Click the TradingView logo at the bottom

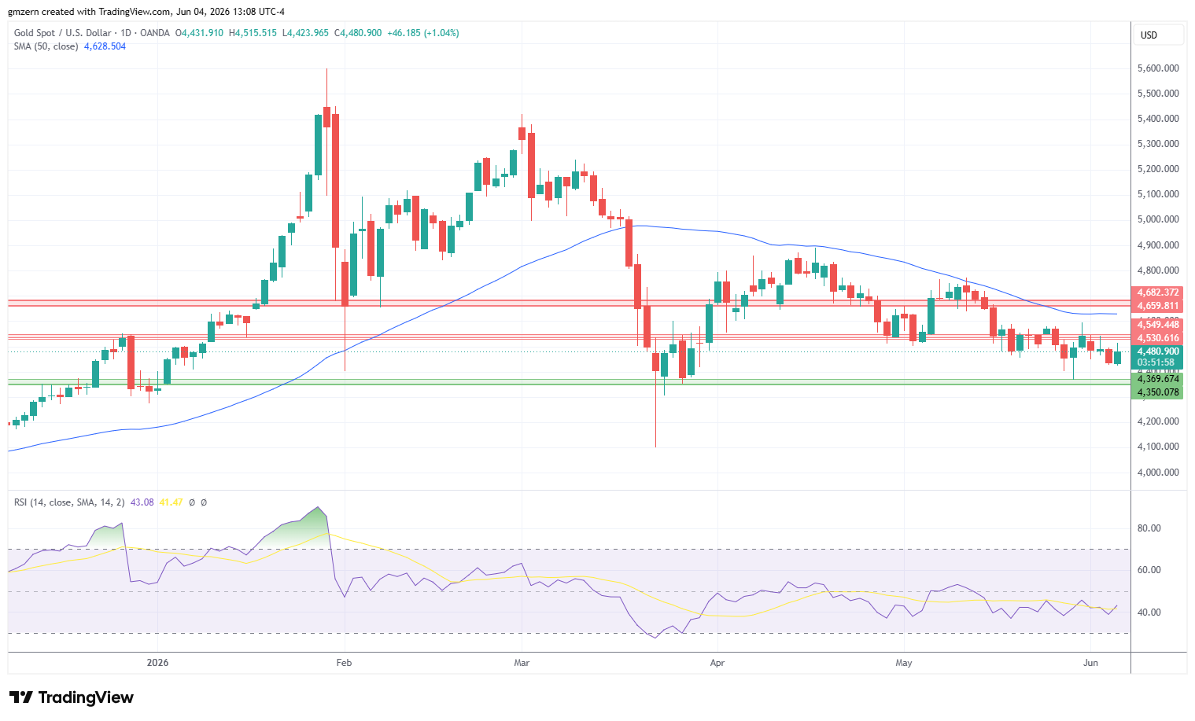coord(72,697)
